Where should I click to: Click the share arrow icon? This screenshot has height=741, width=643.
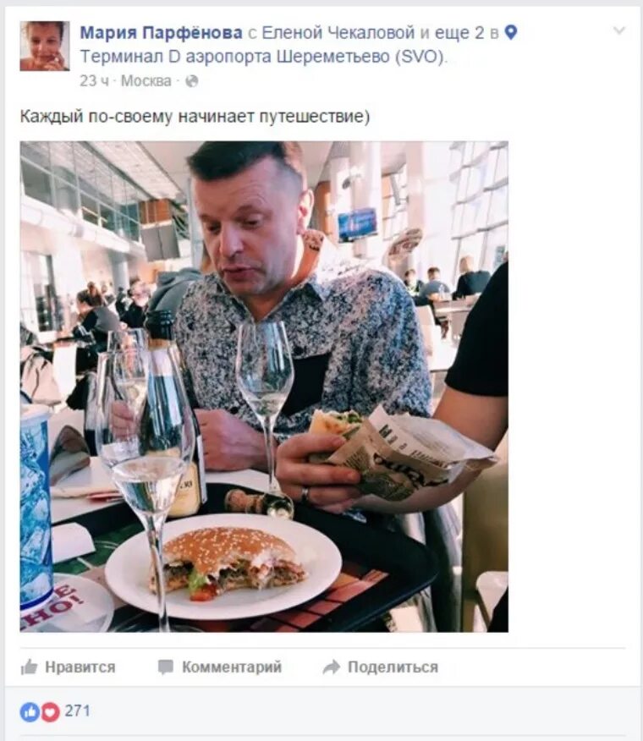pos(332,667)
